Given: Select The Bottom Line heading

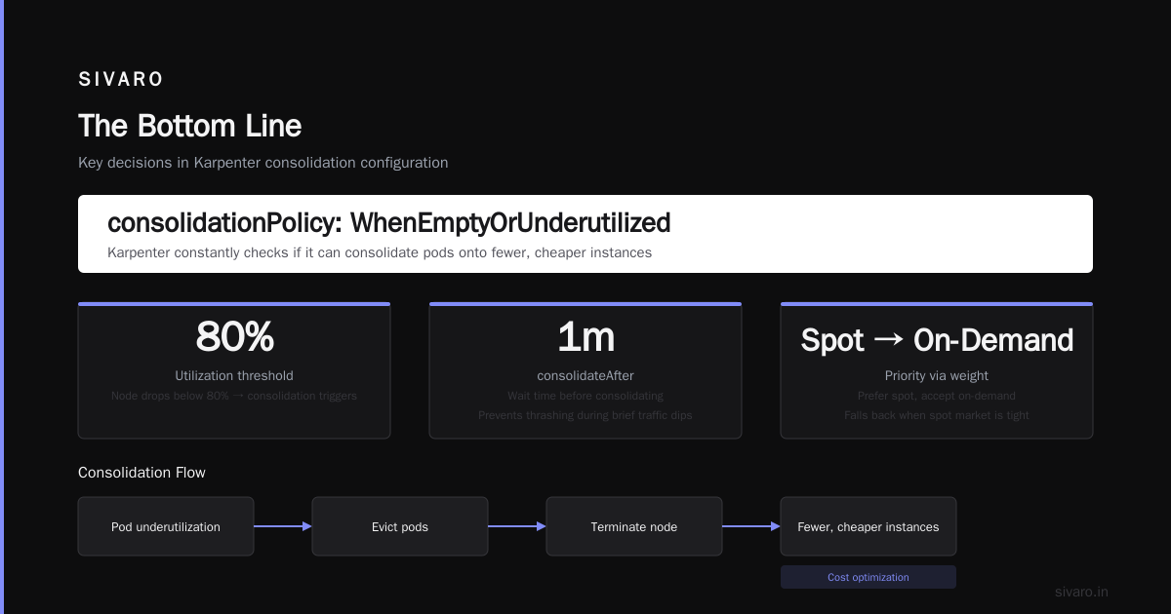Looking at the screenshot, I should (189, 126).
